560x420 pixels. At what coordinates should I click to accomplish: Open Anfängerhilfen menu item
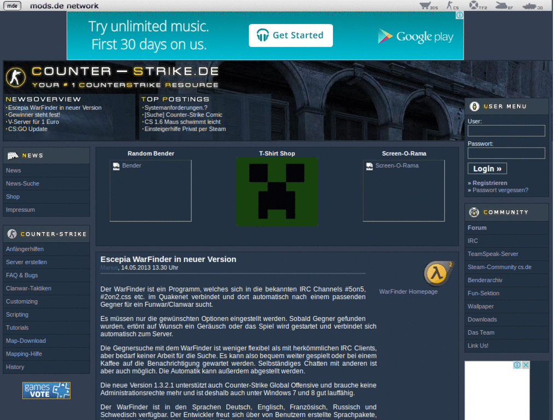46,249
